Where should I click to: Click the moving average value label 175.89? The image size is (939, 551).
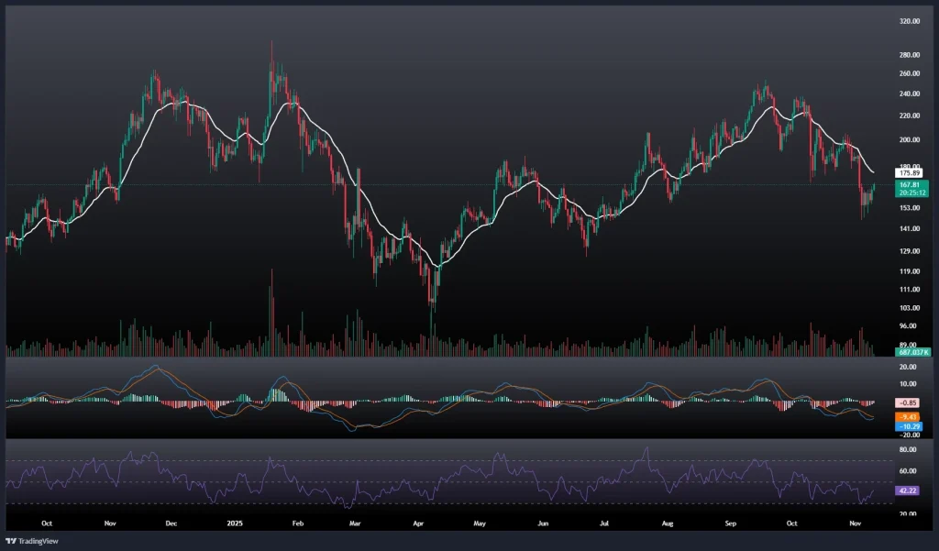(x=909, y=172)
